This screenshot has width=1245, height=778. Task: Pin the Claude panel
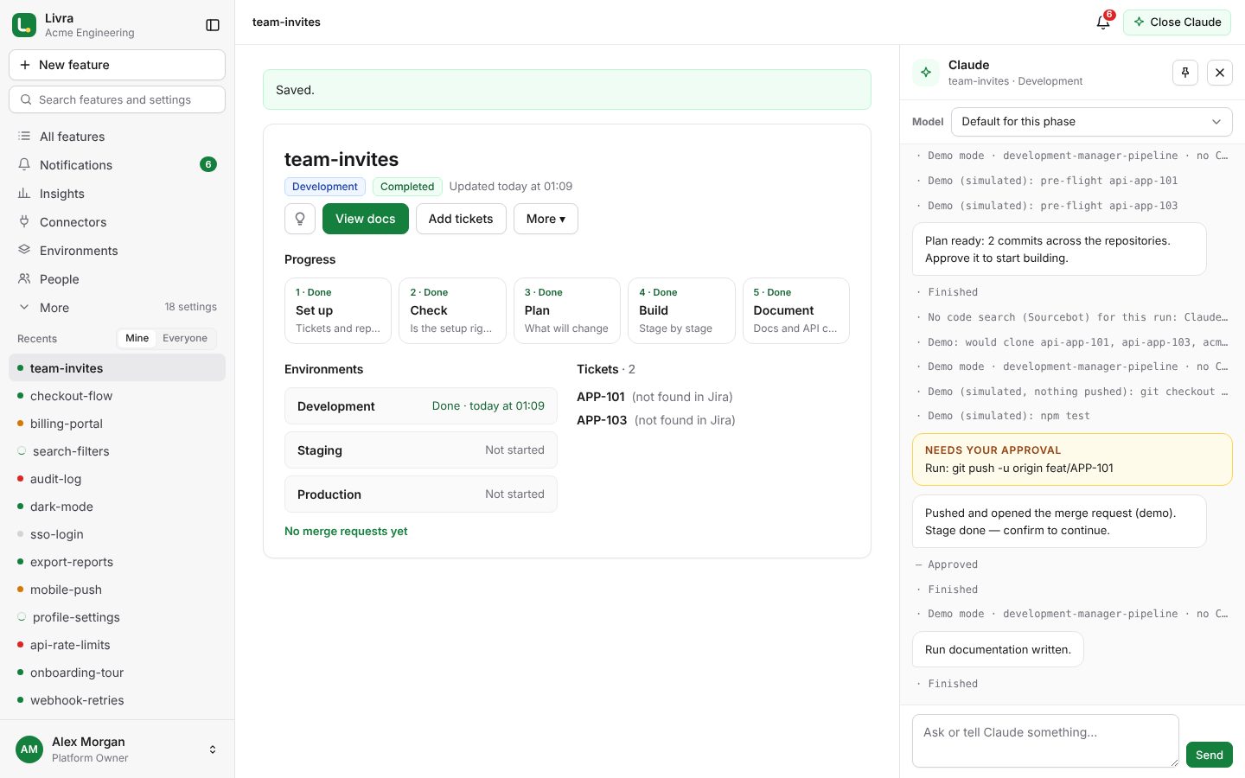click(1185, 73)
